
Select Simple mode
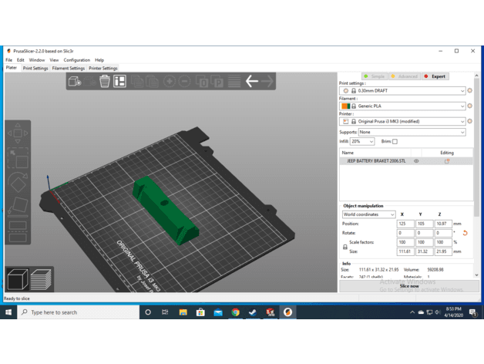375,76
